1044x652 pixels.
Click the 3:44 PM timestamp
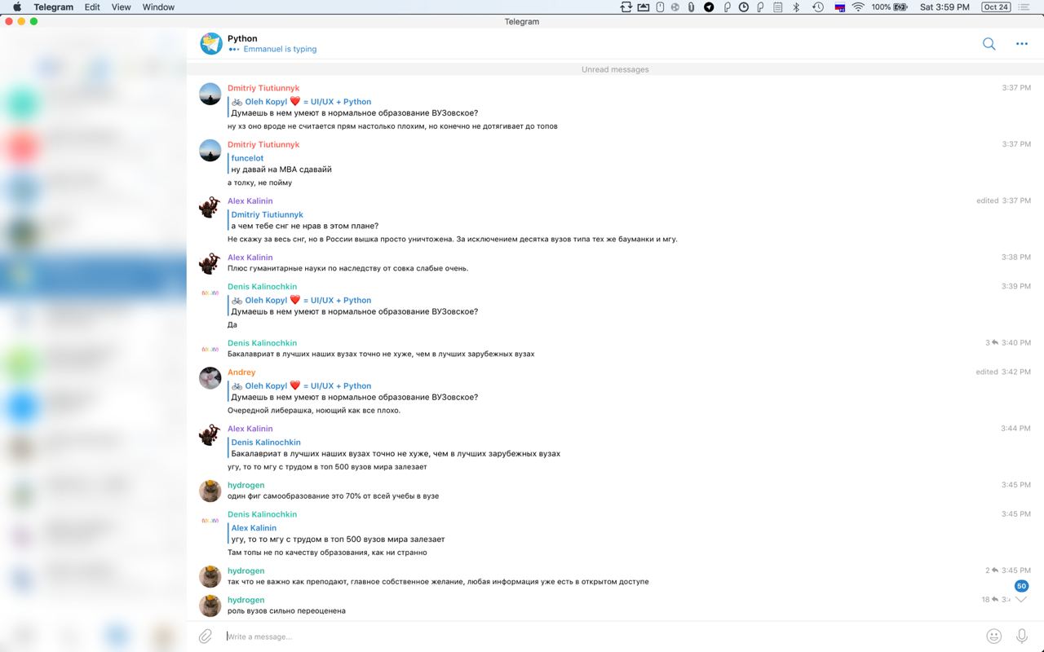(x=1016, y=428)
